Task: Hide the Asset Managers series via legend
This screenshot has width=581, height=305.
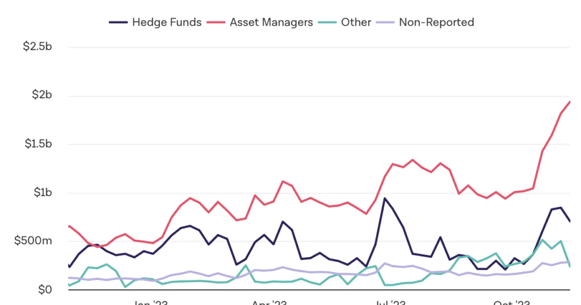Action: 271,23
